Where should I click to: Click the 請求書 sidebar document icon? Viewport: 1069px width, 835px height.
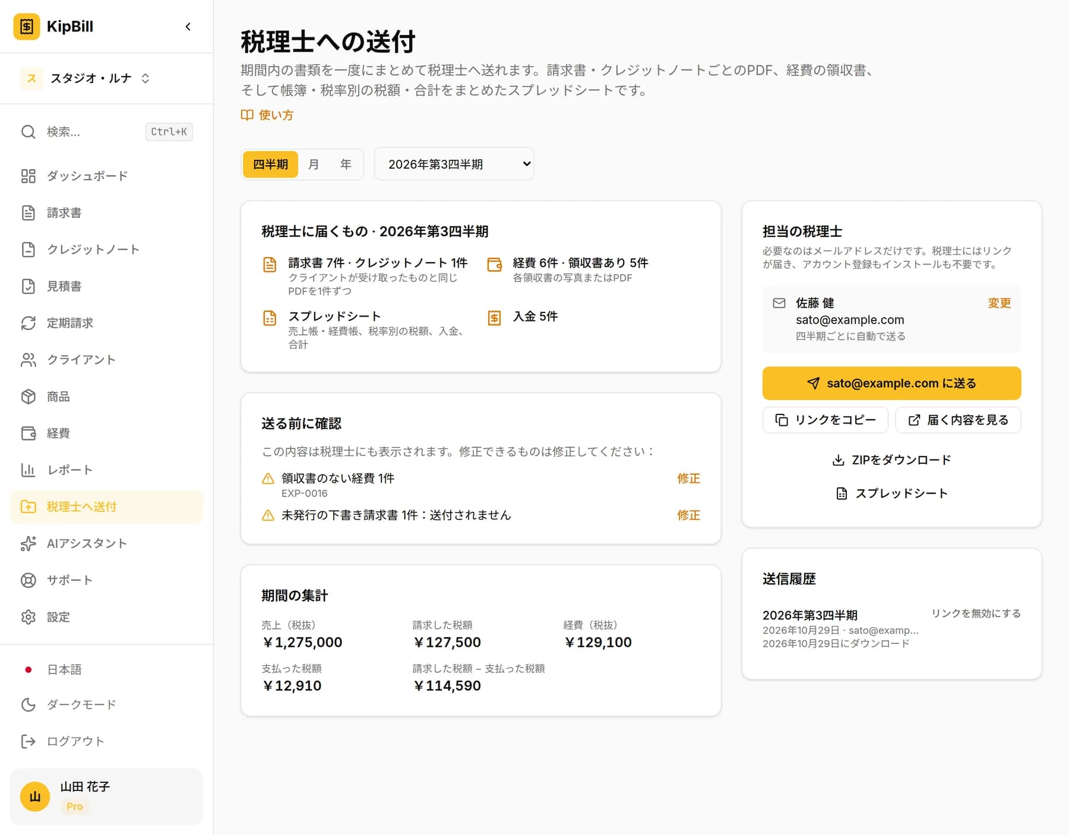(28, 213)
